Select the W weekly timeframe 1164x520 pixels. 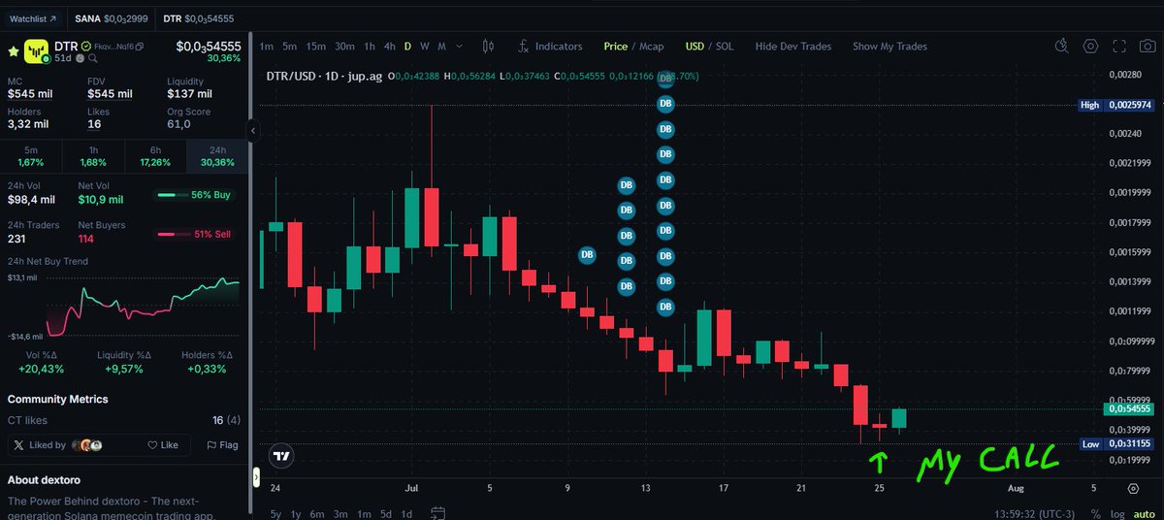pos(425,46)
